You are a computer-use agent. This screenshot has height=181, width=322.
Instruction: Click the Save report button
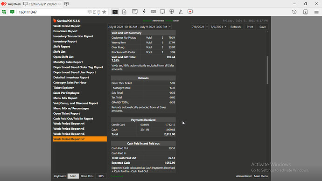[x=262, y=27]
